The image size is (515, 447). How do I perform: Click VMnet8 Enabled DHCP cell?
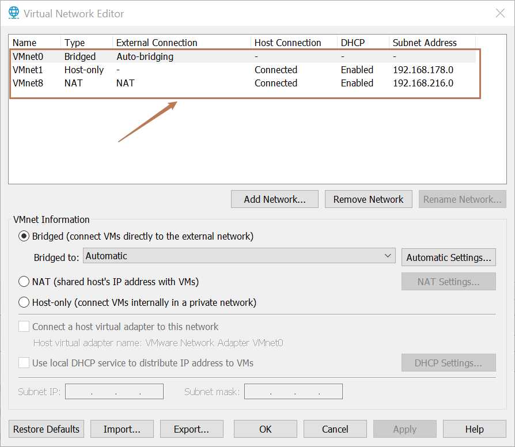(x=357, y=83)
